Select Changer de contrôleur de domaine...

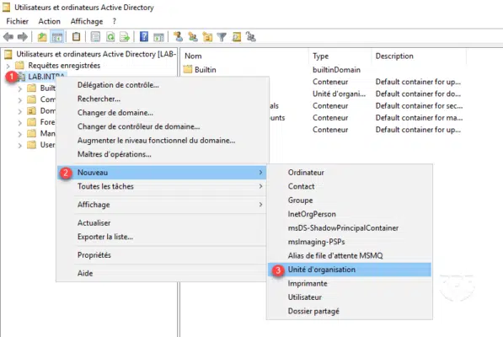162,126
